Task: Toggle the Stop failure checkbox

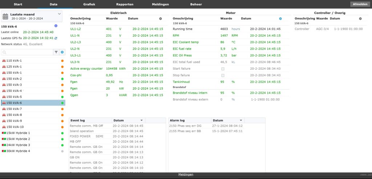Action: (223, 75)
